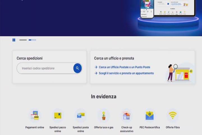The height and width of the screenshot is (135, 202).
Task: Click the Check-up assicurativo house icon
Action: pos(127,116)
